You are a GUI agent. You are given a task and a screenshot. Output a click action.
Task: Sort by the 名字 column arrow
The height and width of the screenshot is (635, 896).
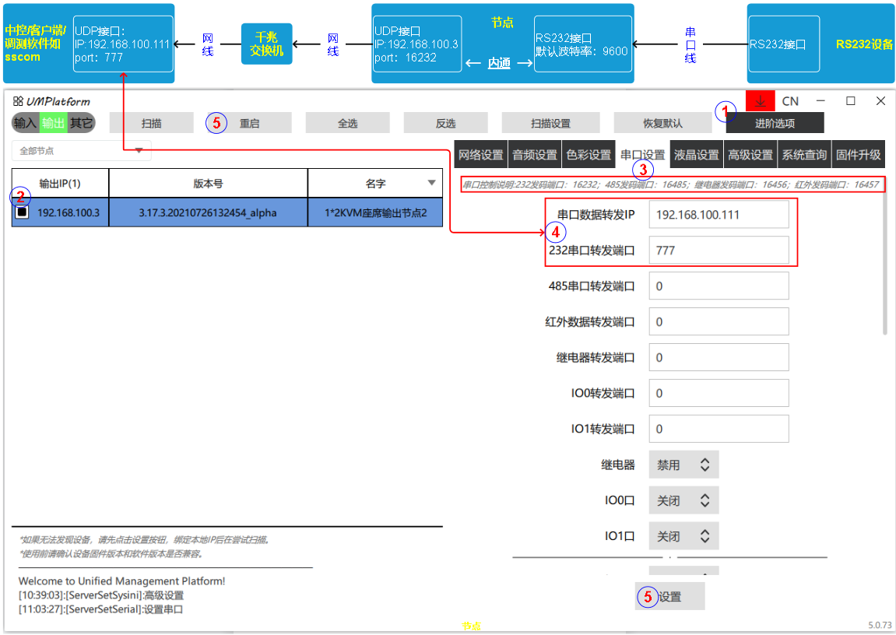(432, 184)
